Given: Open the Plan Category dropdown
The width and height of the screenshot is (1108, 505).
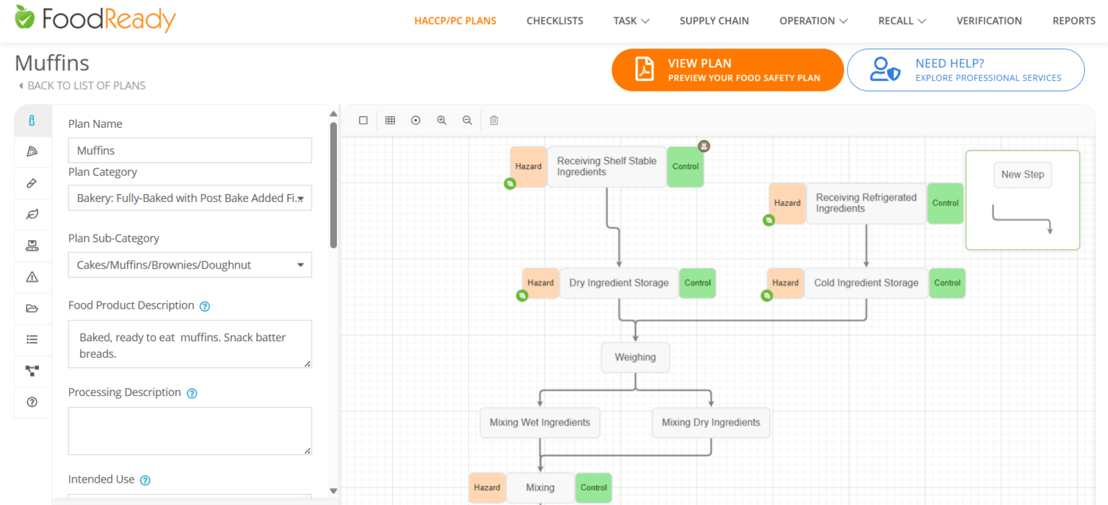Looking at the screenshot, I should pos(190,198).
